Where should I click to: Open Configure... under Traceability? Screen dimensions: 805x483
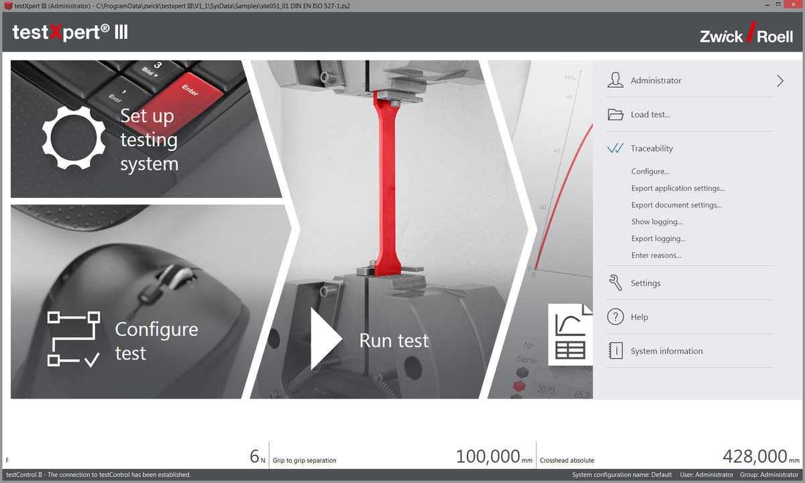tap(650, 172)
